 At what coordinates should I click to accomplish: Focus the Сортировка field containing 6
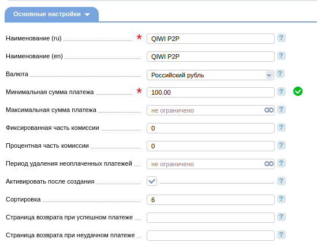pos(211,200)
